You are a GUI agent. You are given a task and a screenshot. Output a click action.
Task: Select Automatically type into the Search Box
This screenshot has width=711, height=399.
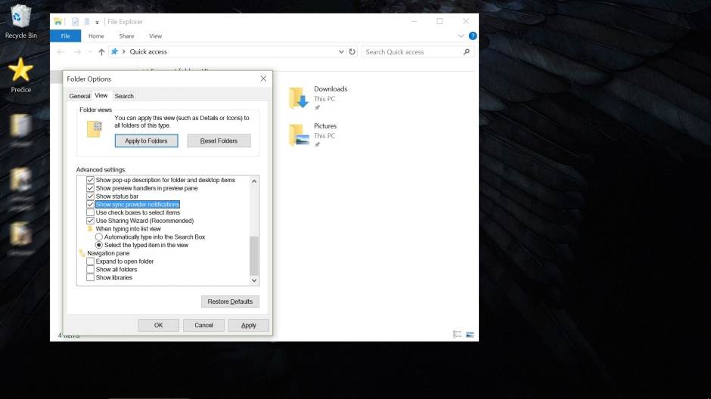(99, 237)
